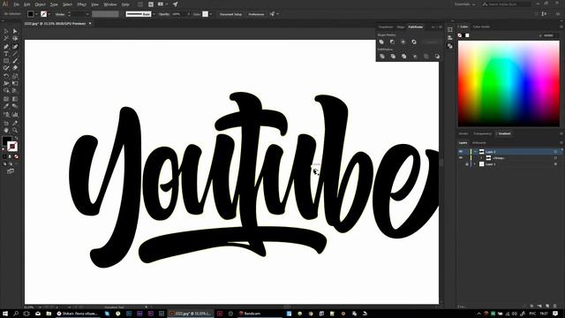Select the Selection tool (black arrow)

point(6,32)
